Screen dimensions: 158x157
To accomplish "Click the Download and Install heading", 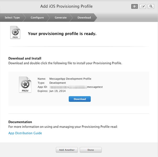I will (25, 58).
